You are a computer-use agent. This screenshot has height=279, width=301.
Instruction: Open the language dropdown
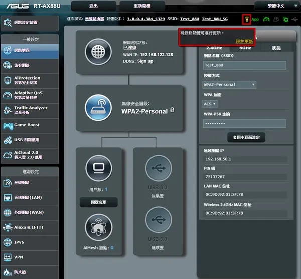[277, 6]
